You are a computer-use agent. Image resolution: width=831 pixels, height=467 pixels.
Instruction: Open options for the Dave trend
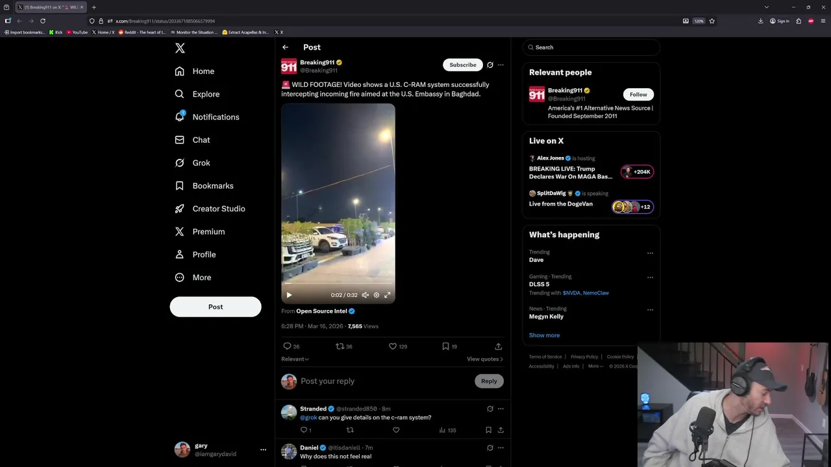(650, 253)
